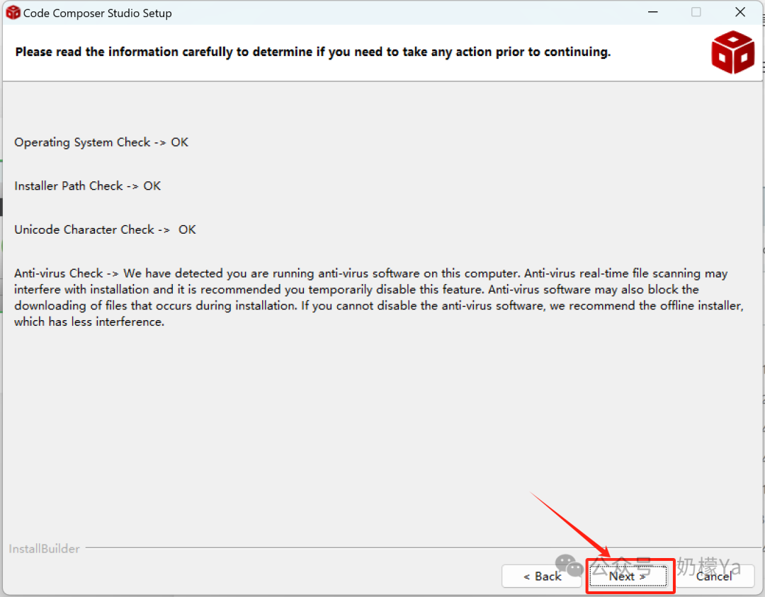The height and width of the screenshot is (597, 765).
Task: Close the Code Composer Studio Setup window
Action: (x=739, y=12)
